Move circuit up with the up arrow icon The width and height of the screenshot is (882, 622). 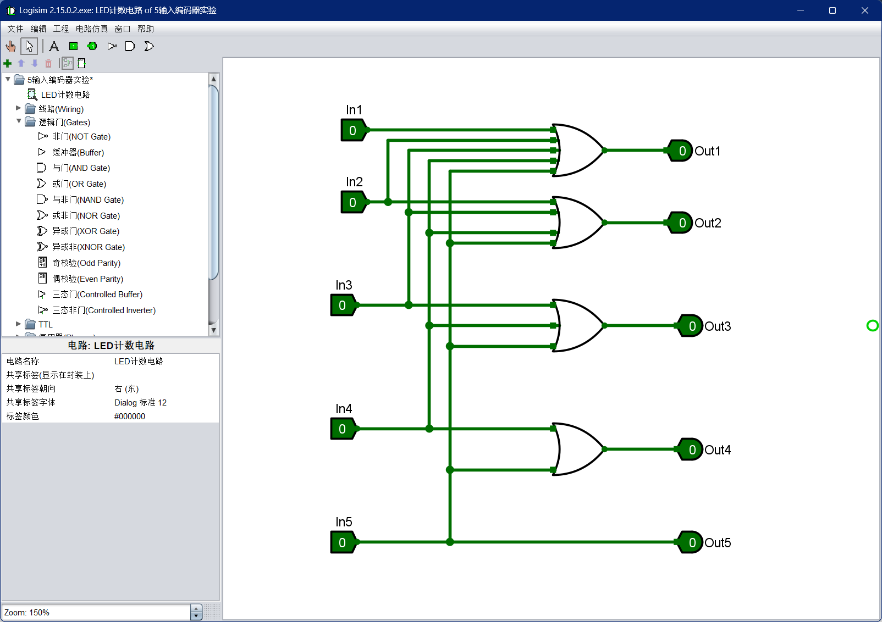point(21,63)
